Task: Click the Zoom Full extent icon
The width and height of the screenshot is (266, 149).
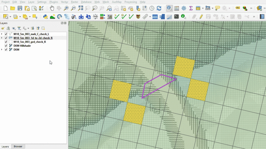Action: pyautogui.click(x=81, y=8)
